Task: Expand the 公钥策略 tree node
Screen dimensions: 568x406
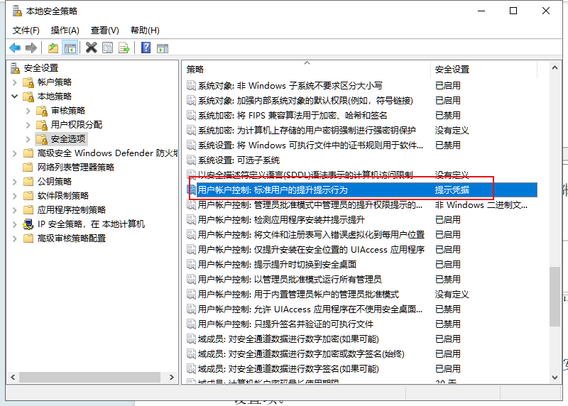Action: 15,182
